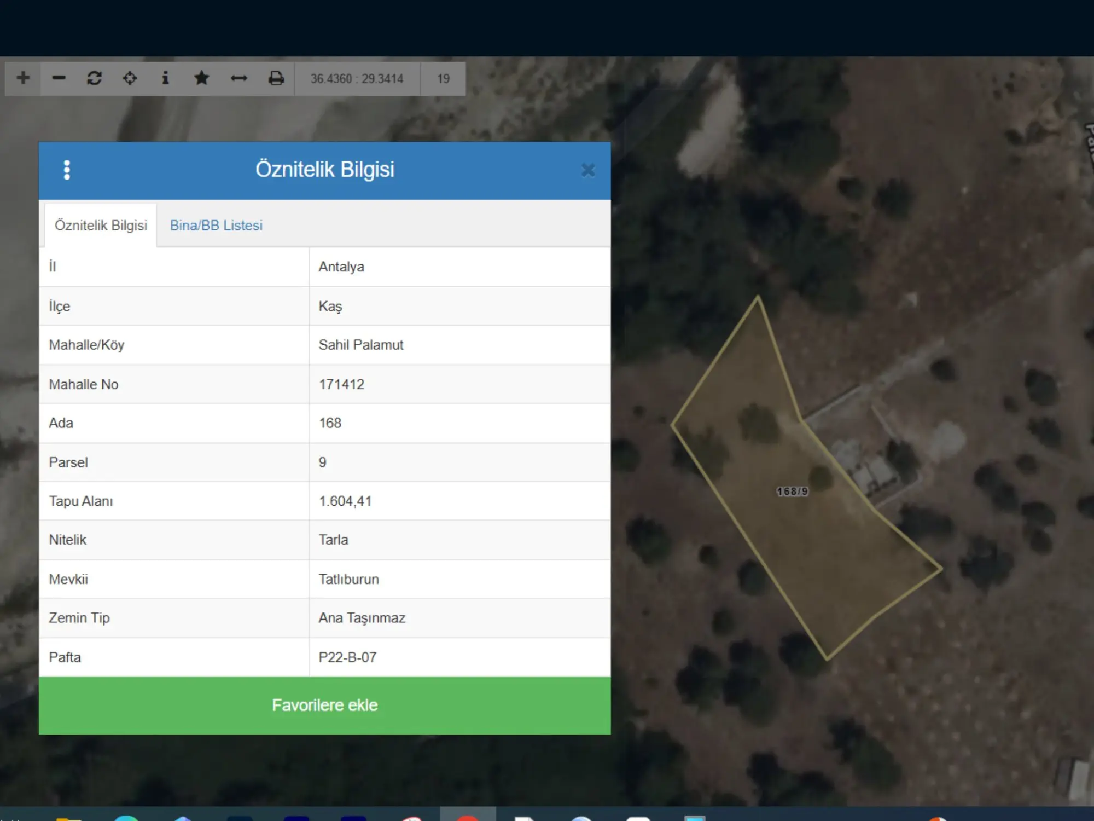Activate the locate crosshair tool
The image size is (1094, 821).
(x=130, y=78)
